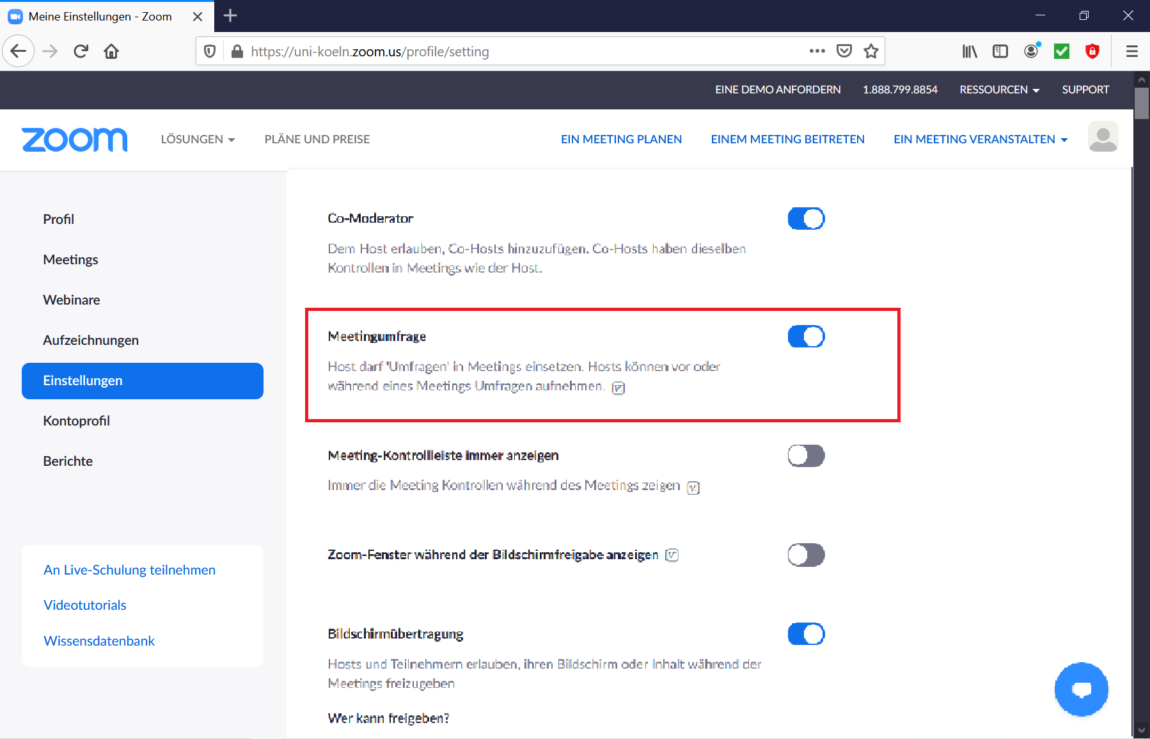Save page to Pocket
The height and width of the screenshot is (739, 1150).
click(x=844, y=51)
